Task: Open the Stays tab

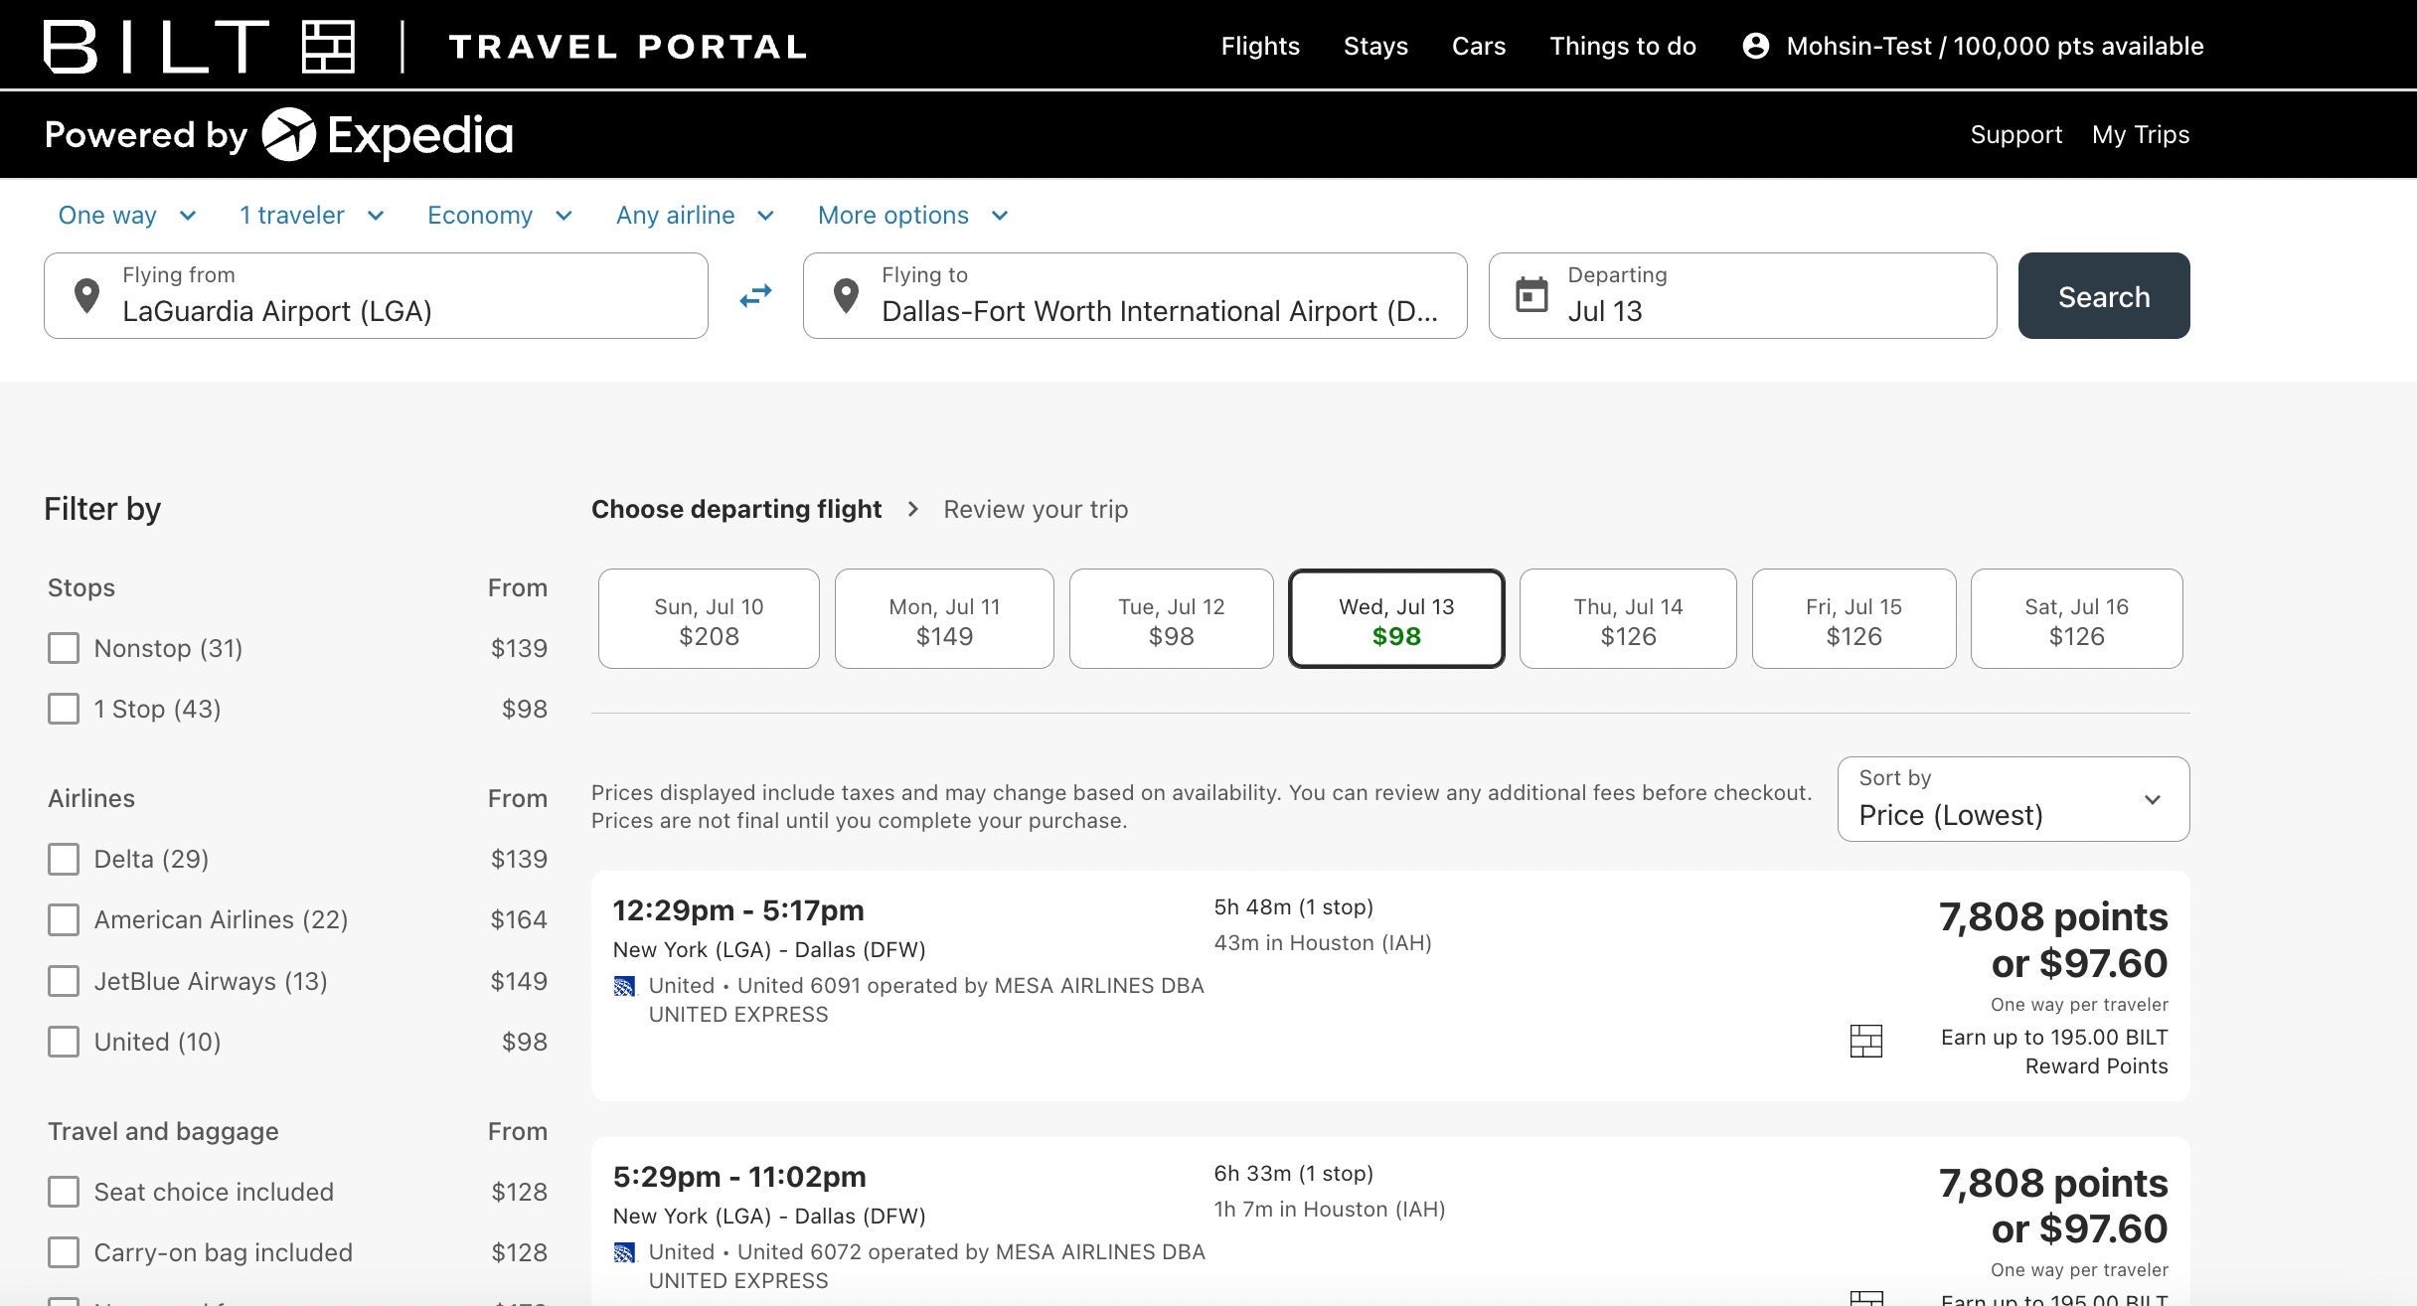Action: pyautogui.click(x=1376, y=45)
